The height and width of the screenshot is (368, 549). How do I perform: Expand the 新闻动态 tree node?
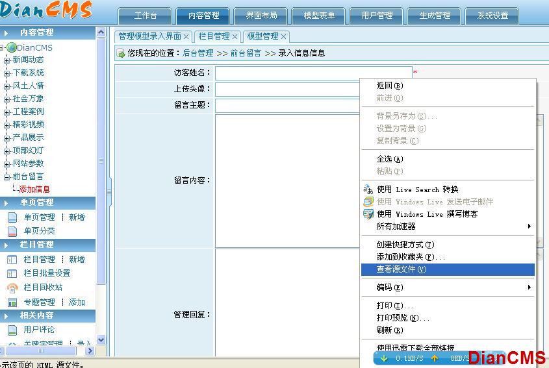7,60
